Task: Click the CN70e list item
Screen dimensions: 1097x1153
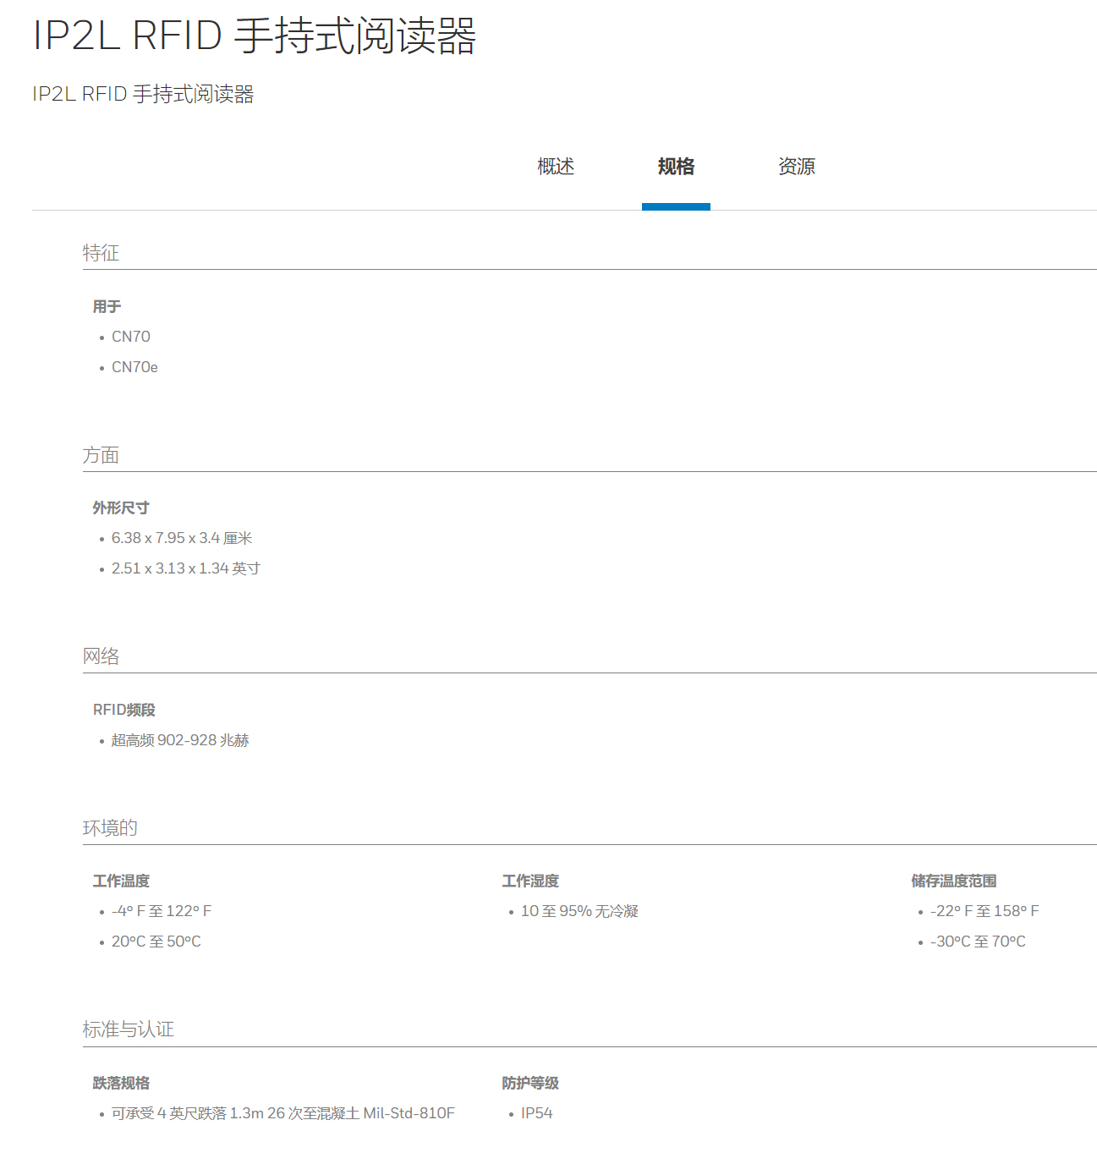Action: point(134,367)
